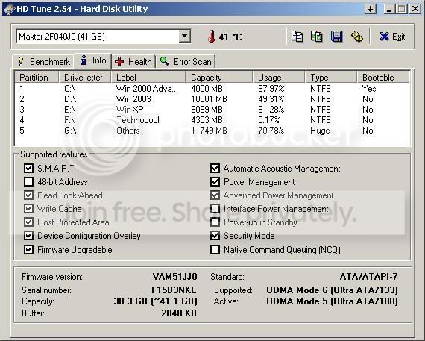Sort by the Type column header
The image size is (425, 341).
(331, 78)
